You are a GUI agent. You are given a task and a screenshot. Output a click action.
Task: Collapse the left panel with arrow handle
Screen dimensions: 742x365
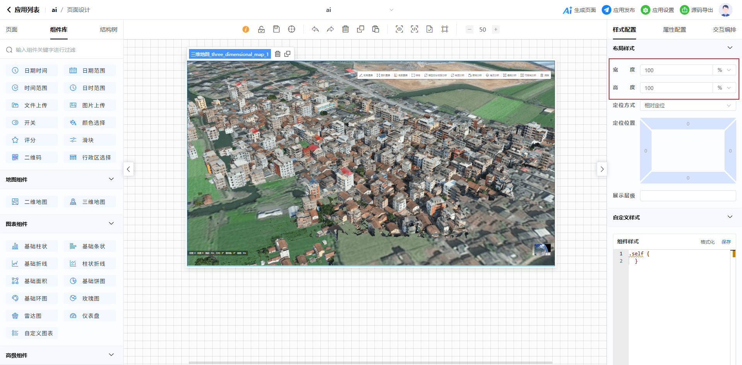pos(128,169)
